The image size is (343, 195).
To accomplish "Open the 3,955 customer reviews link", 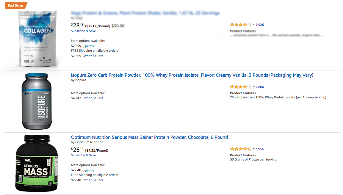I will coord(260,149).
